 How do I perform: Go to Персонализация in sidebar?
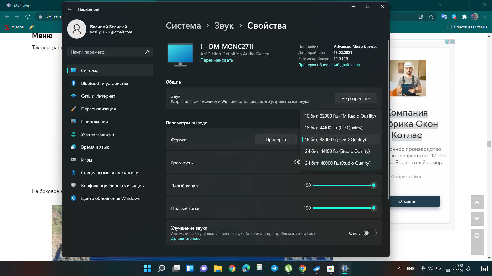98,109
